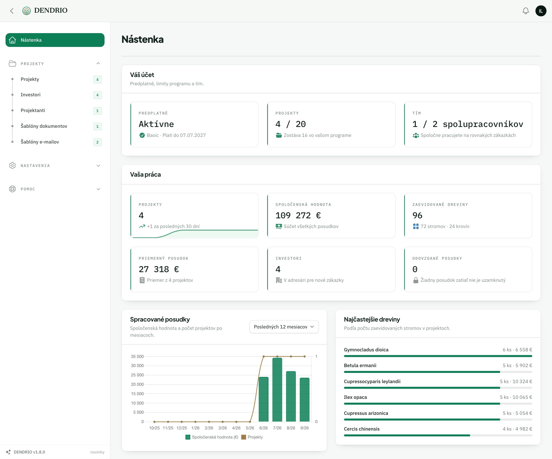Open Projekty list in sidebar

coord(55,79)
